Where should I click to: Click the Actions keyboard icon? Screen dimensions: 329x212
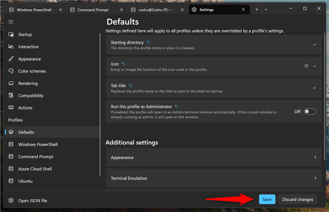coord(11,108)
